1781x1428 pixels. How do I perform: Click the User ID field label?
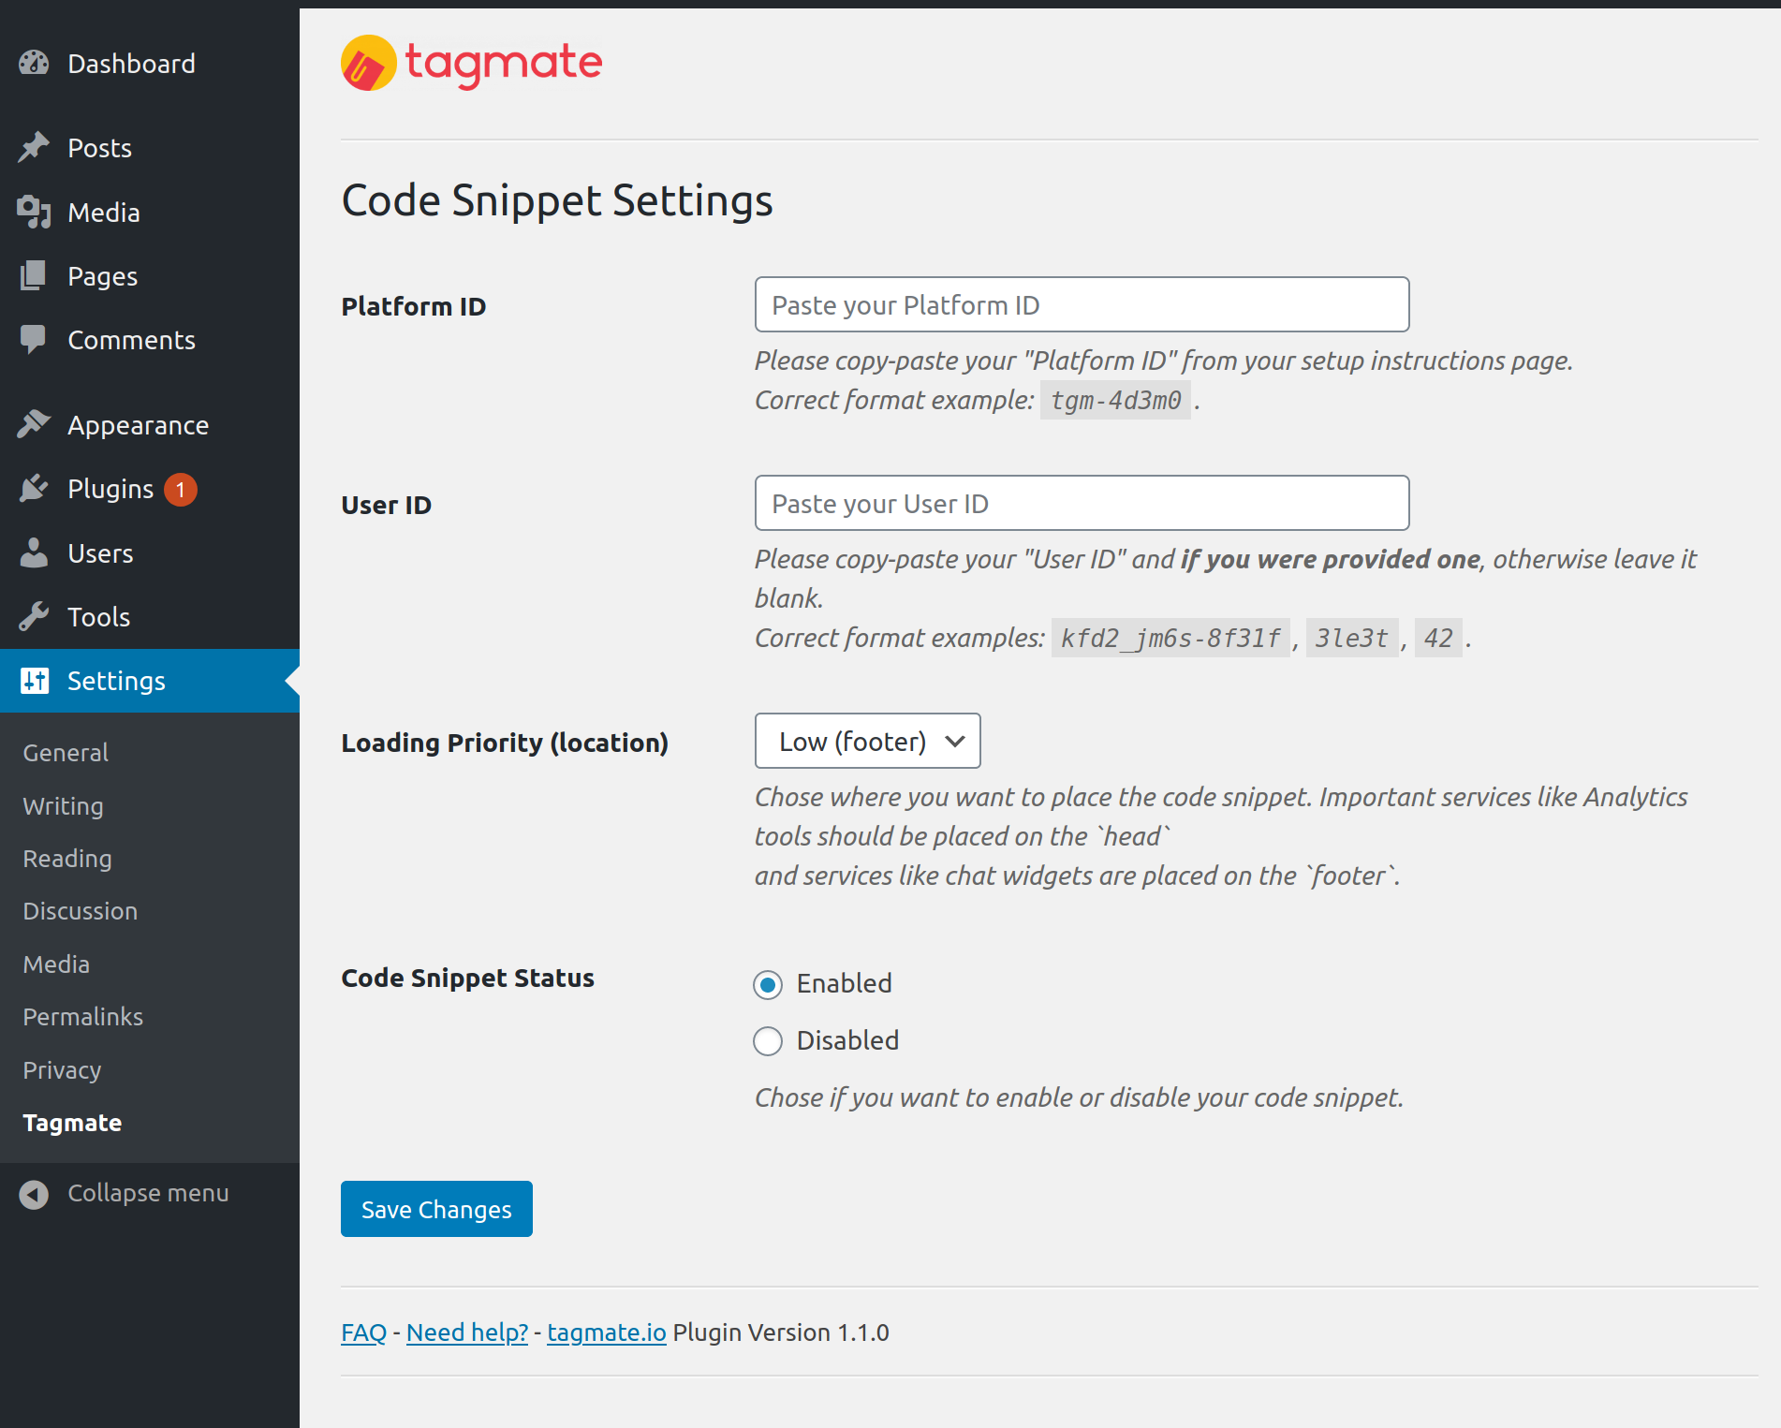(x=386, y=505)
